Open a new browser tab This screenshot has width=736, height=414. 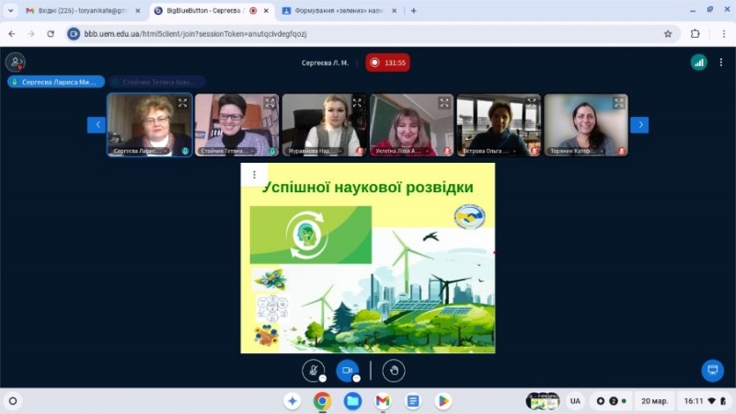[414, 10]
